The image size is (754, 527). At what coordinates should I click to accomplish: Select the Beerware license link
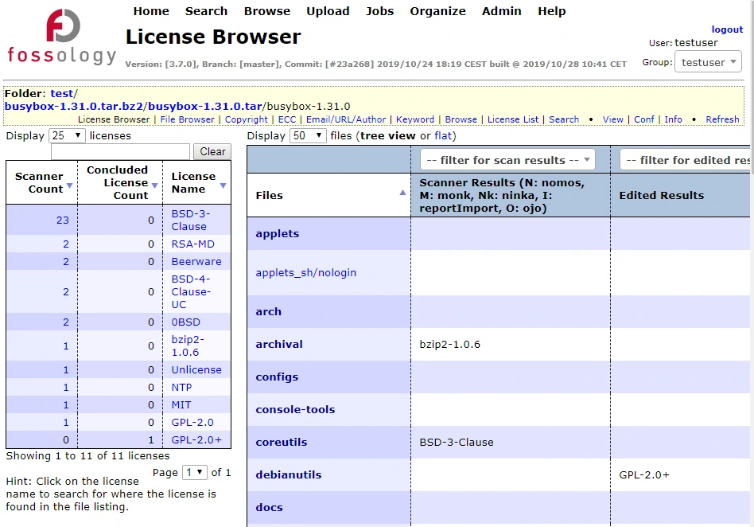coord(196,261)
